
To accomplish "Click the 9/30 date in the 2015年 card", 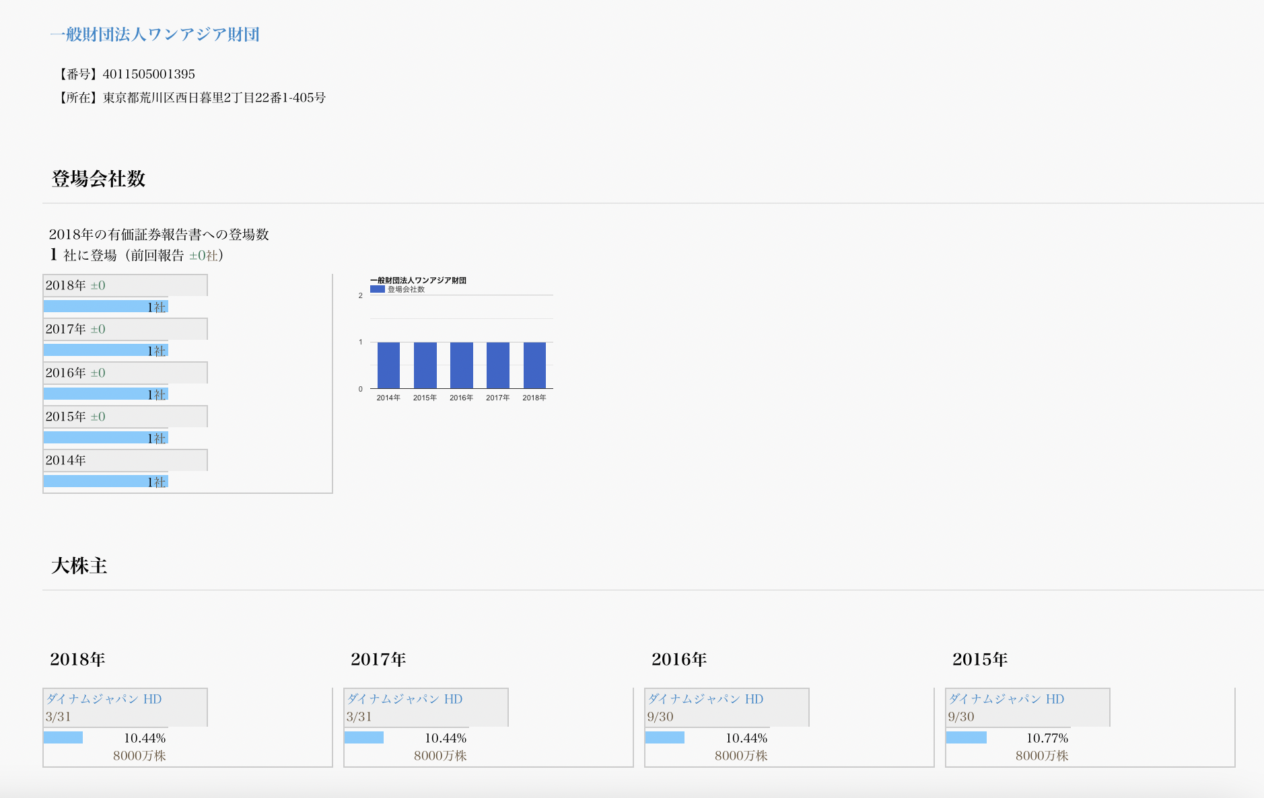I will [961, 717].
